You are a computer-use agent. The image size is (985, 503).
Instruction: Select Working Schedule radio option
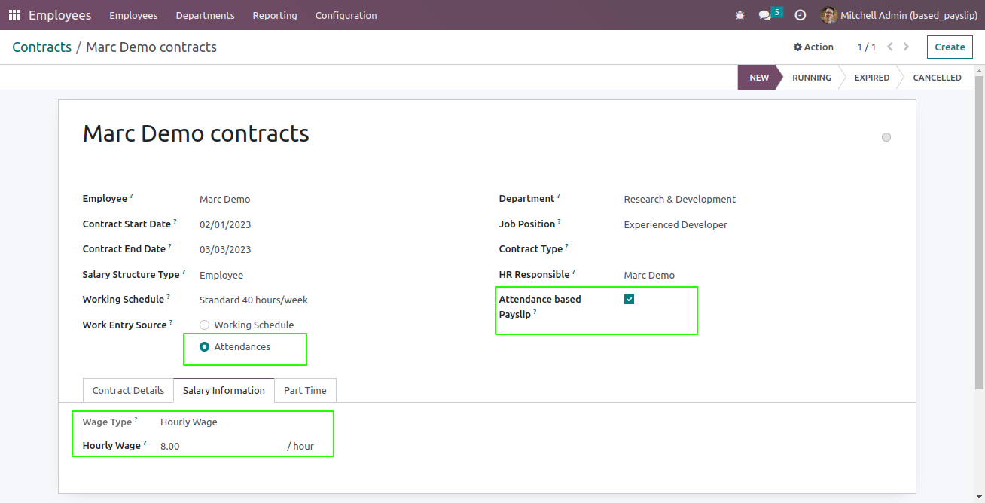(x=204, y=325)
